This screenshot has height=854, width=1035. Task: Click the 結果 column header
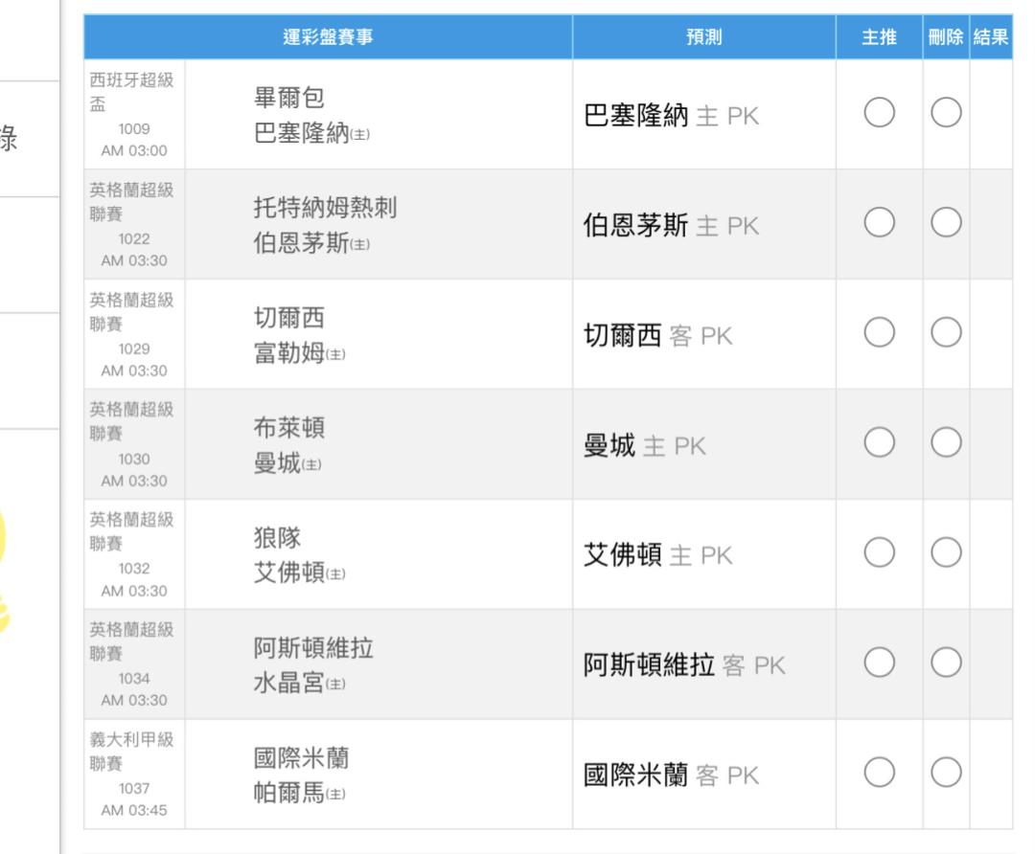(992, 36)
